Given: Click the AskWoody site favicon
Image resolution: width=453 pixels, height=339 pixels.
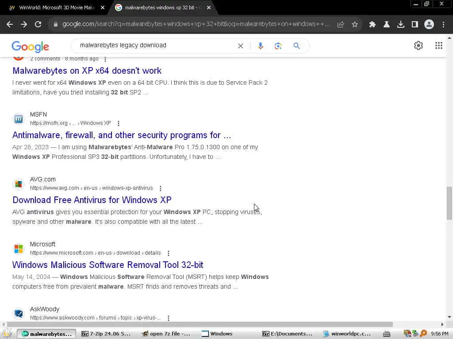Looking at the screenshot, I should point(19,313).
